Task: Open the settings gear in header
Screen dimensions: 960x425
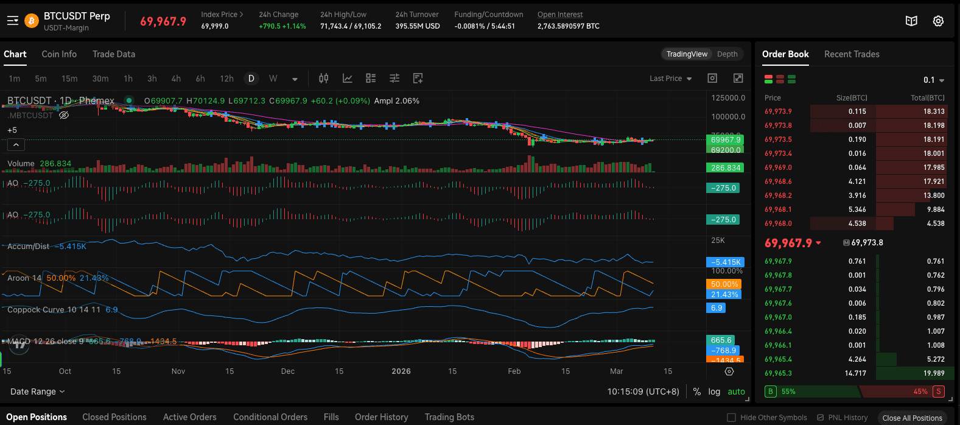Action: (x=938, y=21)
